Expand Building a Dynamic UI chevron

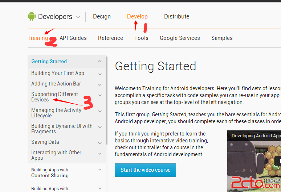coord(100,127)
